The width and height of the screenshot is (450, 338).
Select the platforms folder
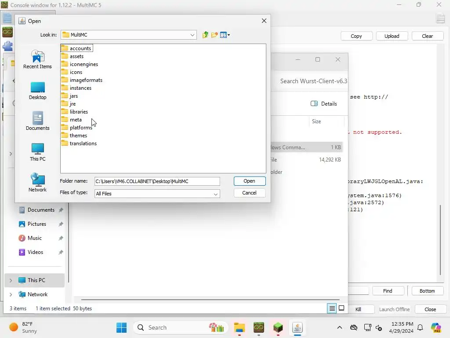pos(76,128)
